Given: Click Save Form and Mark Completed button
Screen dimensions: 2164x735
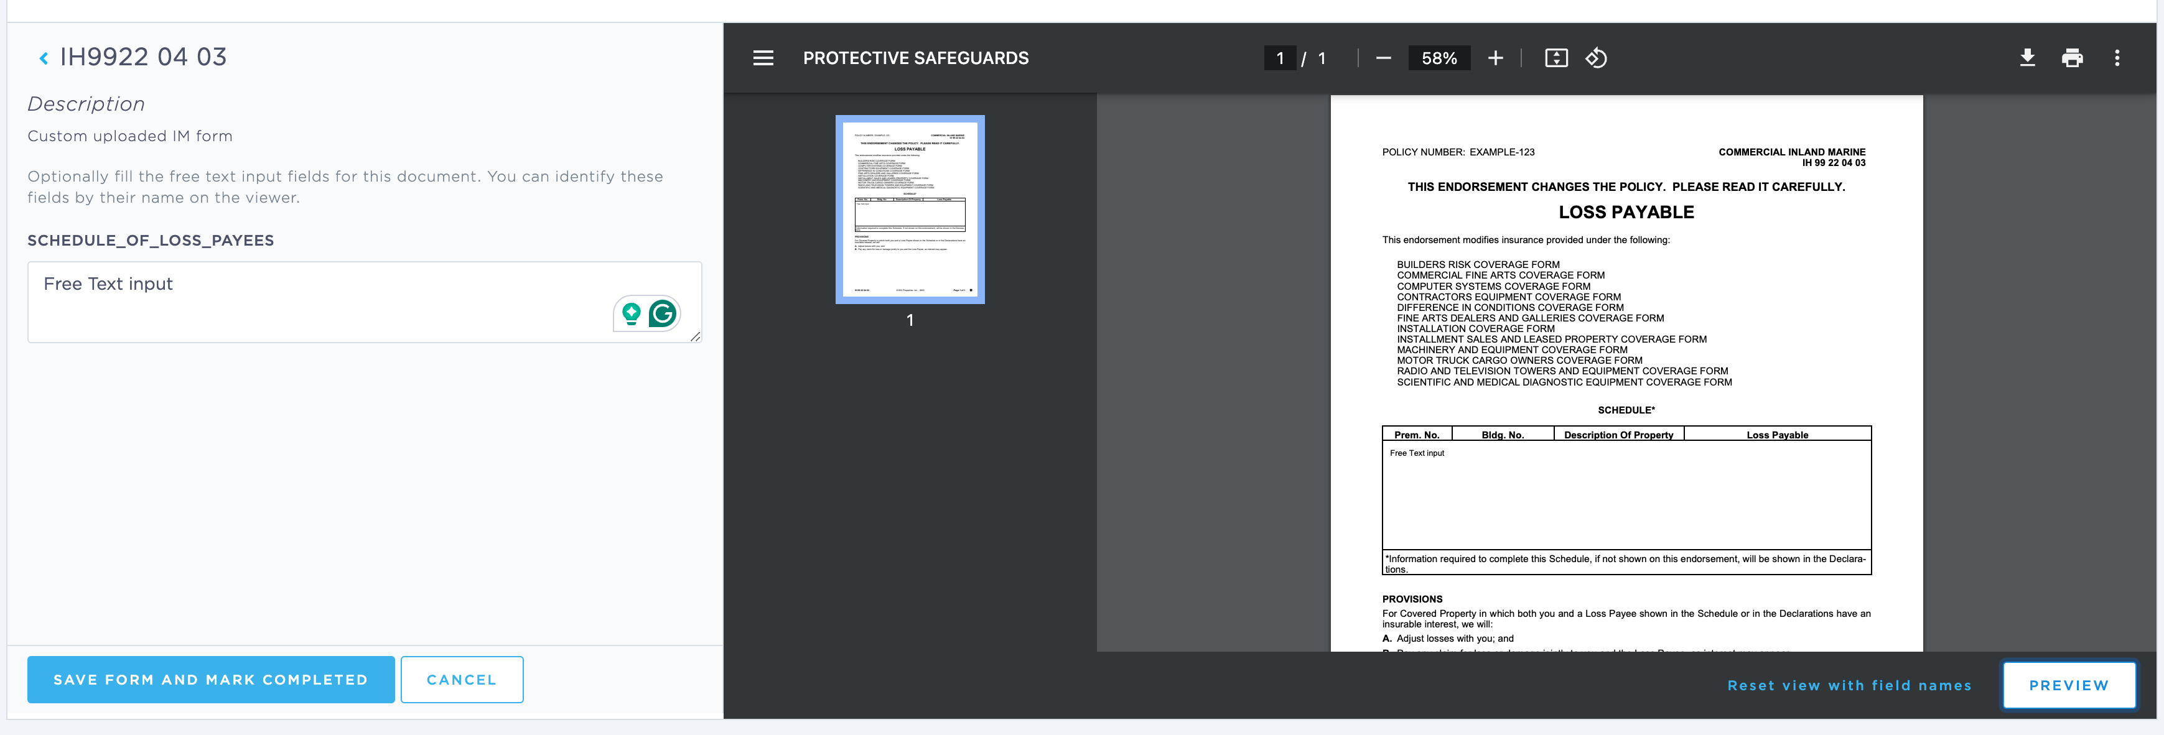Looking at the screenshot, I should [x=211, y=680].
